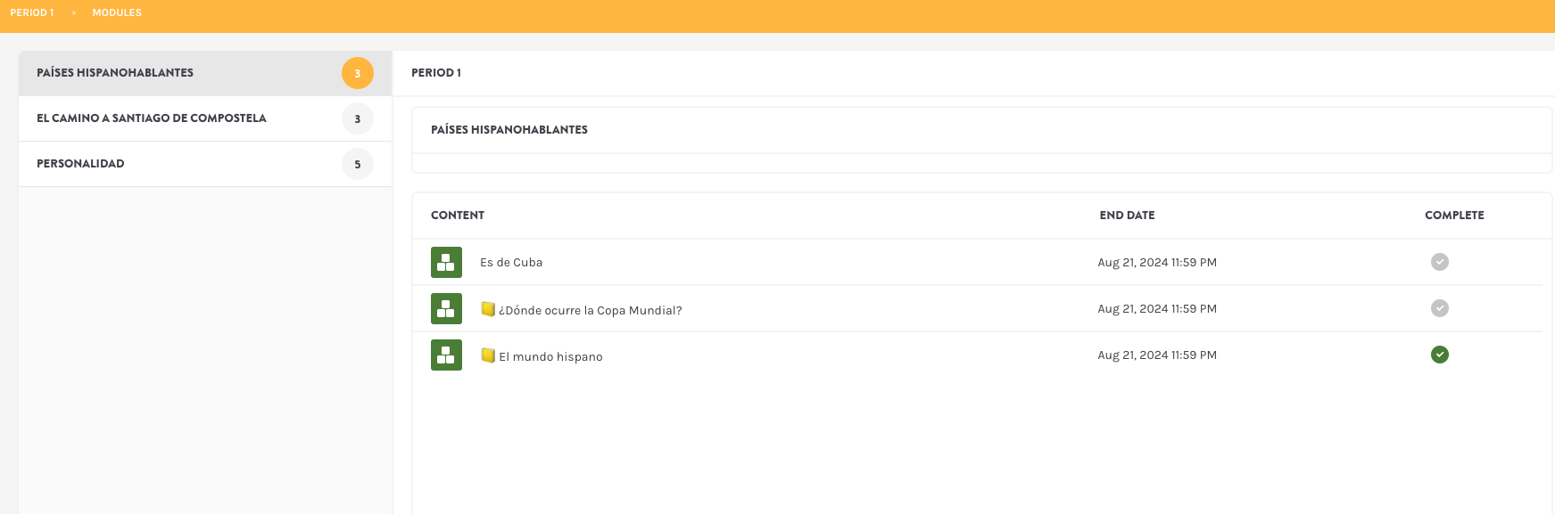
Task: Toggle the green complete checkmark for El mundo hispano
Action: point(1439,355)
